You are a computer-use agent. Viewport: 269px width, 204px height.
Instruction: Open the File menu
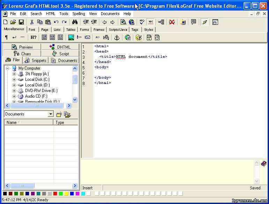13,14
